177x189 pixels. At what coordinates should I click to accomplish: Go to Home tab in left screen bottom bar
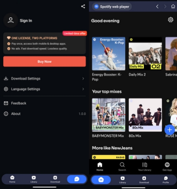point(12,179)
